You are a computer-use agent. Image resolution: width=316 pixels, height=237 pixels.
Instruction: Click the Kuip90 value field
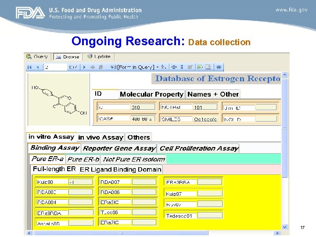pos(80,182)
